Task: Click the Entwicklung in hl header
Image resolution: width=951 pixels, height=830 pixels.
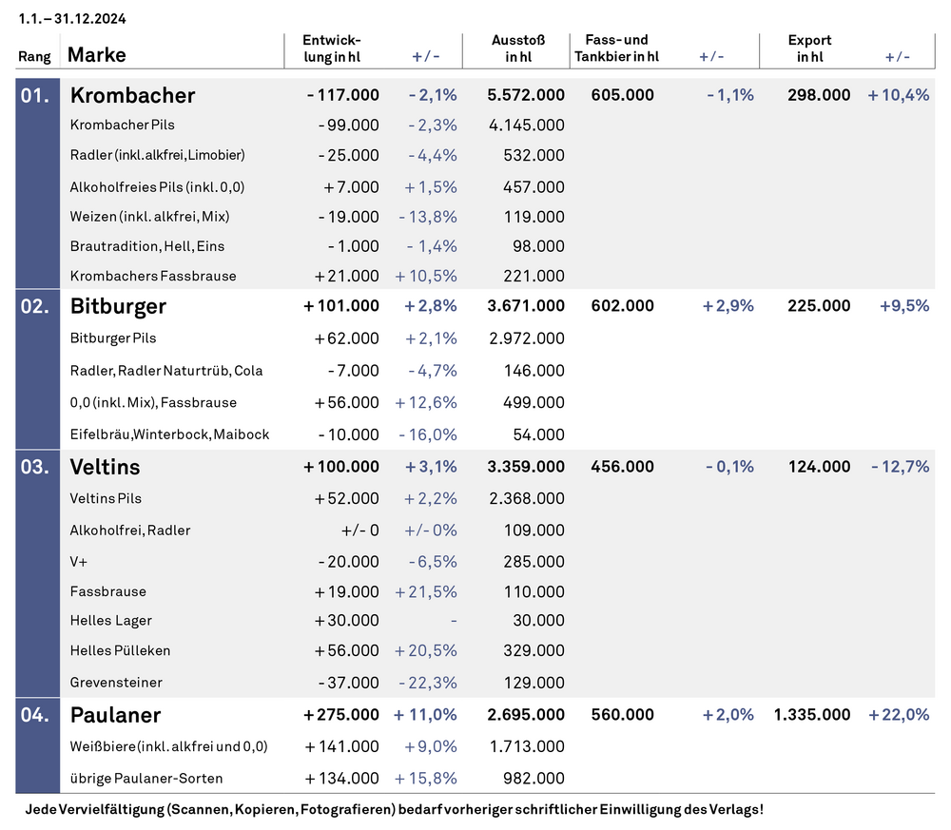Action: 332,48
